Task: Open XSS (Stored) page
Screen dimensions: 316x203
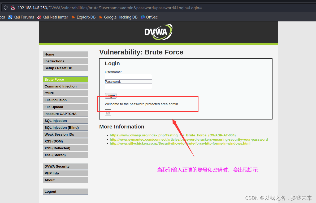Action: coord(66,155)
